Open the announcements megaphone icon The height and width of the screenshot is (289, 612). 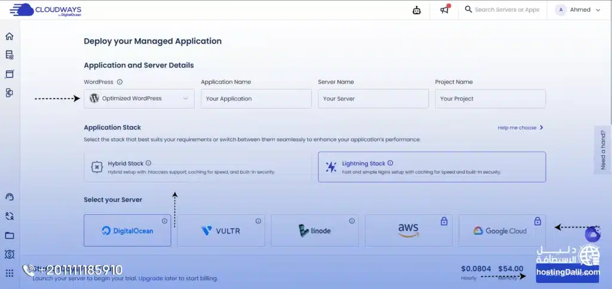click(x=444, y=10)
